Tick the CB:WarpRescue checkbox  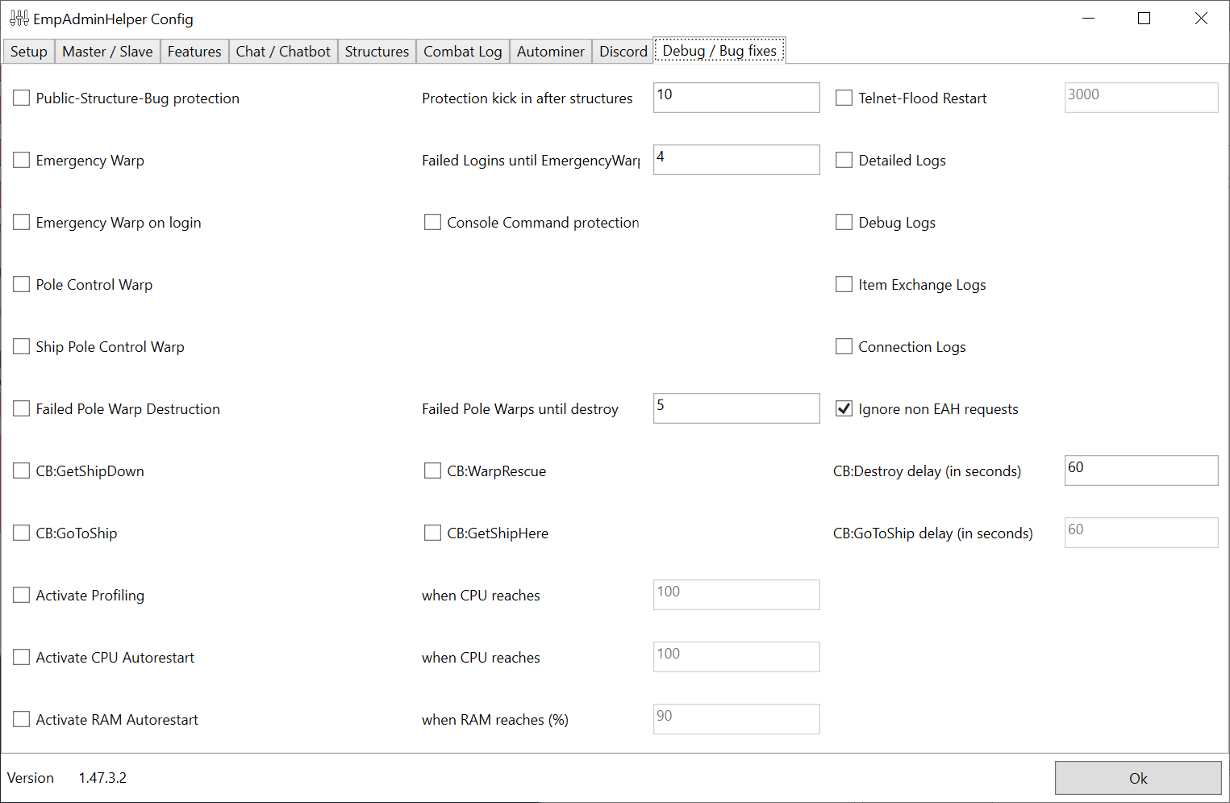pyautogui.click(x=433, y=471)
